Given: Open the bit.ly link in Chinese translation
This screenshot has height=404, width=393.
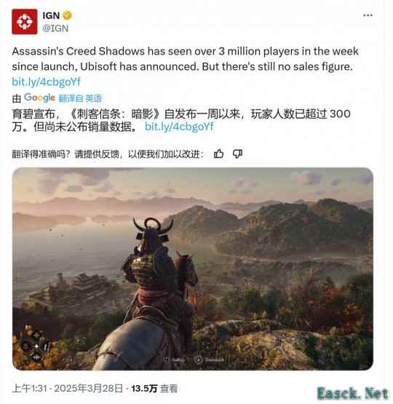Looking at the screenshot, I should pyautogui.click(x=179, y=127).
